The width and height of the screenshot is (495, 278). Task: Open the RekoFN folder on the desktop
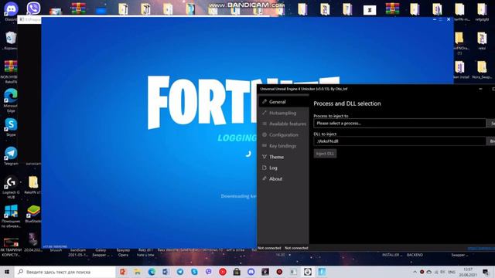pyautogui.click(x=32, y=185)
